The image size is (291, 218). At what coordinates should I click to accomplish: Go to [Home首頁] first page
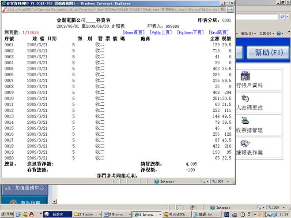[134, 33]
